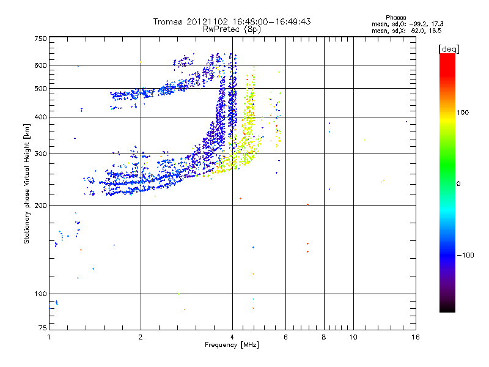Click the x-axis label 'Frequency [MHz]'
Viewport: 489px width, 367px height.
(x=232, y=345)
